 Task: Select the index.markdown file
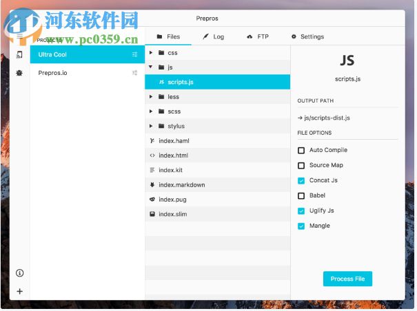pyautogui.click(x=218, y=184)
